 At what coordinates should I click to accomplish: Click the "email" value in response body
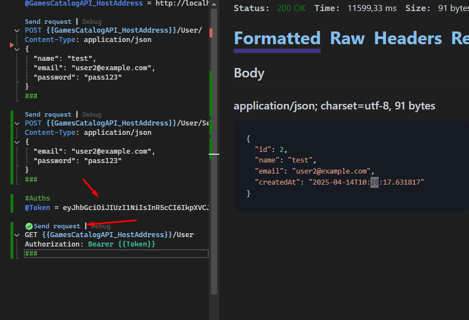point(332,171)
